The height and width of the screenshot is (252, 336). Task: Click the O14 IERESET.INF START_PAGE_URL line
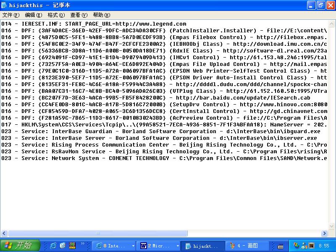tap(94, 24)
